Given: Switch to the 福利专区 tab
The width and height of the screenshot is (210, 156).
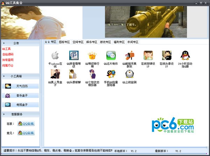Looking at the screenshot, I should point(119,42).
